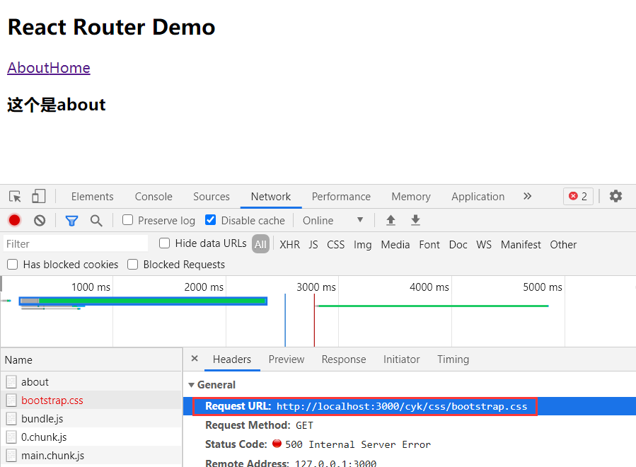636x467 pixels.
Task: Open DevTools settings gear icon
Action: pyautogui.click(x=615, y=197)
